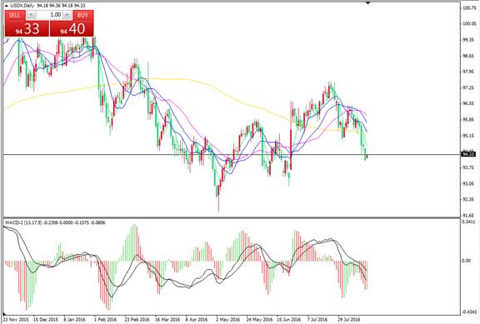Click the 91.65 price scale label
The width and height of the screenshot is (480, 324).
pos(468,216)
